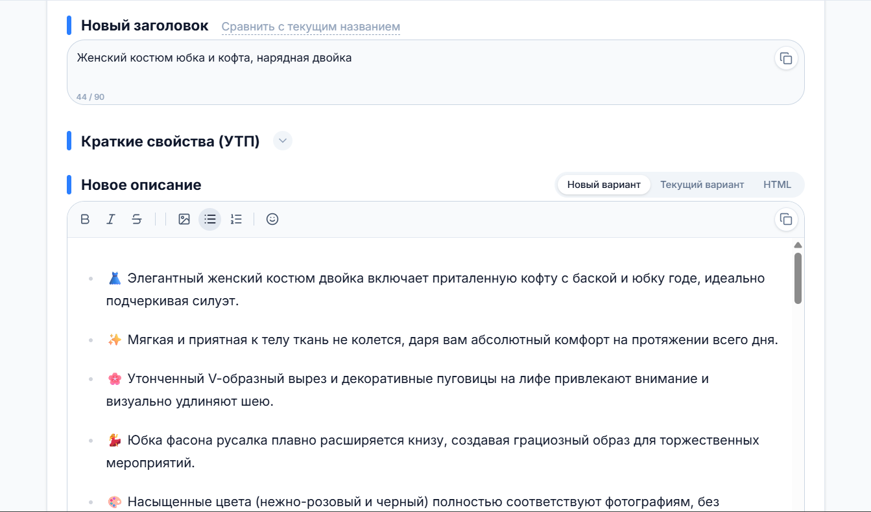Image resolution: width=871 pixels, height=512 pixels.
Task: Click inside the new headline text field
Action: click(436, 73)
